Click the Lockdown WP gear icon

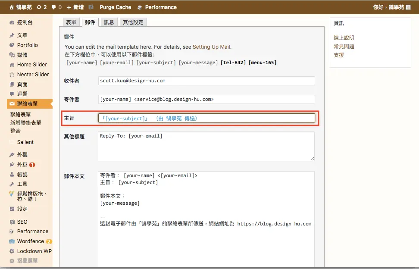point(12,251)
